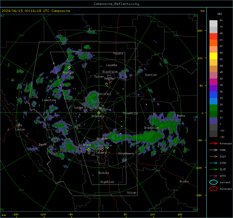The image size is (233, 218).
Task: Click the Olds town label
Action: point(99,108)
